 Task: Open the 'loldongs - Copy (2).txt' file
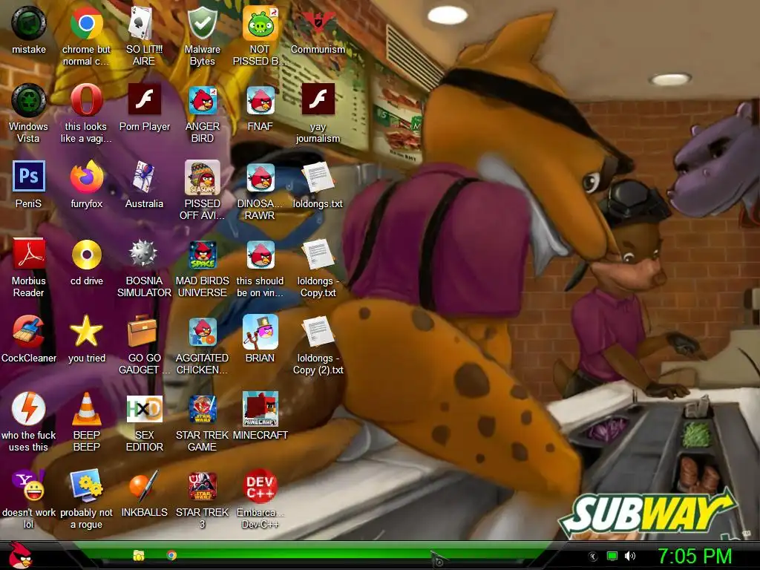click(318, 332)
